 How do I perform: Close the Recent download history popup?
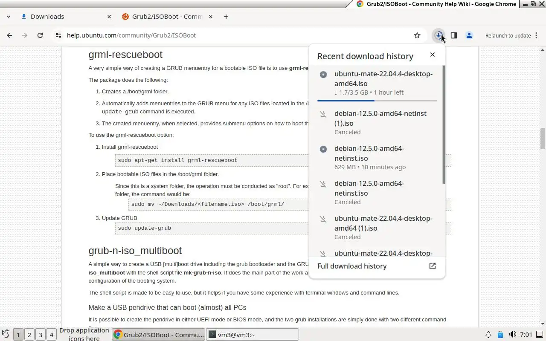pos(433,55)
